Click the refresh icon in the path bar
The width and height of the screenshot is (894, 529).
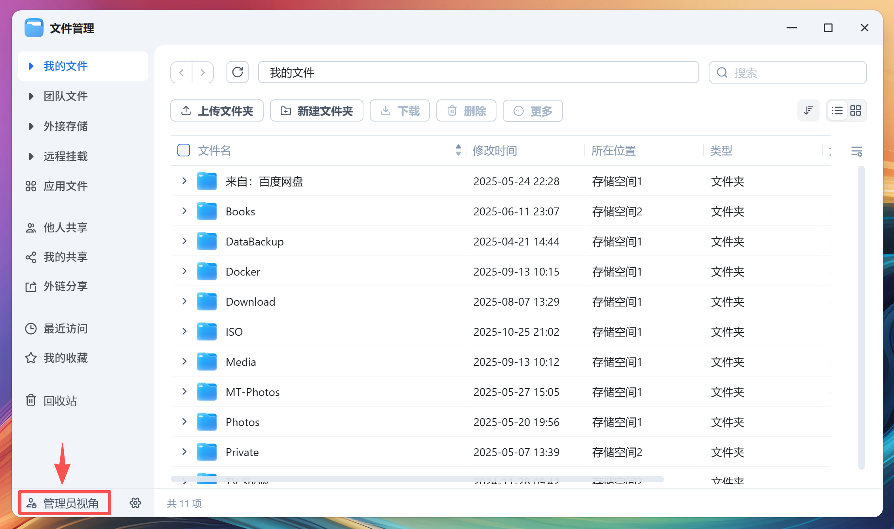point(237,72)
